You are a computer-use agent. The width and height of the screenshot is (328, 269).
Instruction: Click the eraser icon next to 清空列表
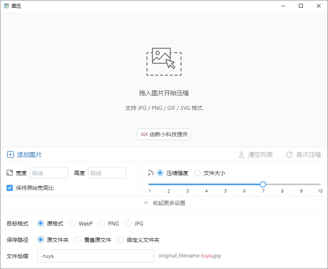click(241, 154)
